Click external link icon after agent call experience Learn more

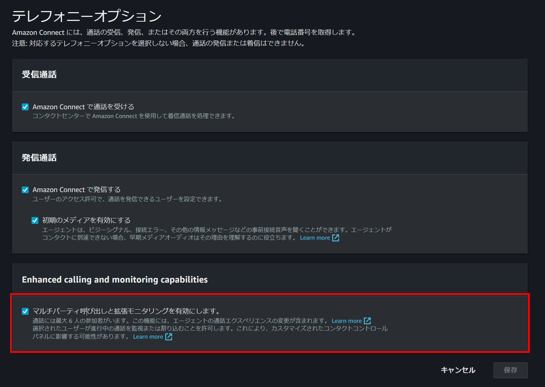point(367,321)
